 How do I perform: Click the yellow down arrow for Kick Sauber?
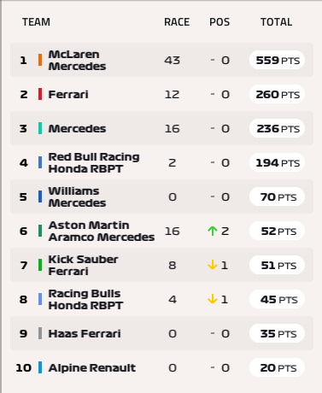[213, 265]
